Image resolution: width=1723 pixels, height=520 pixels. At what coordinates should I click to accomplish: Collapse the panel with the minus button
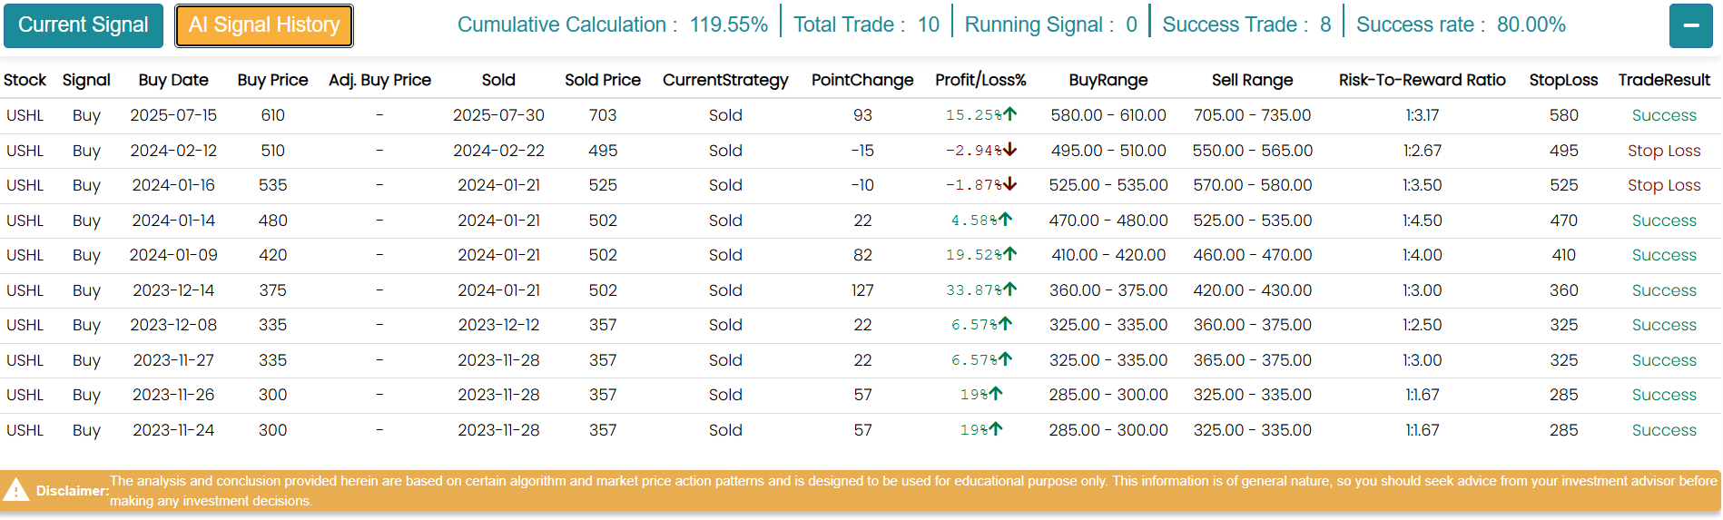click(1690, 25)
